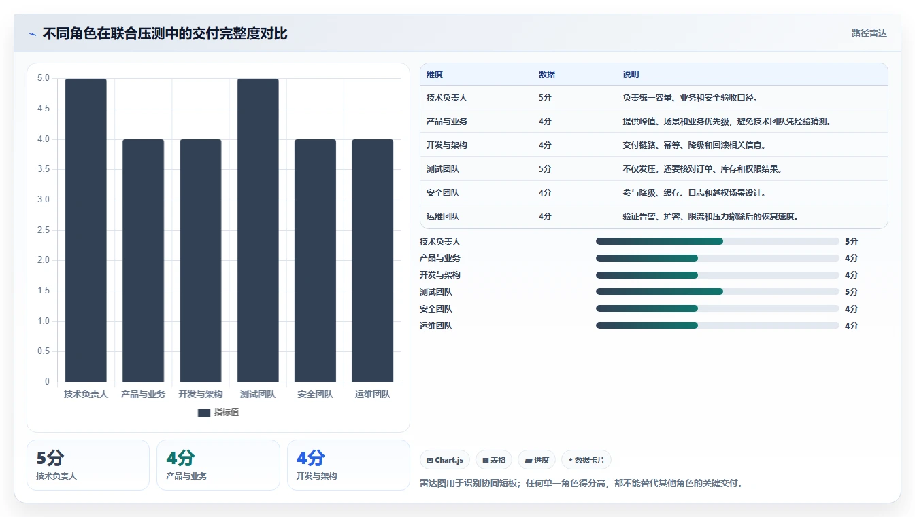
Task: Click 开发与架构 cell in table
Action: click(447, 145)
